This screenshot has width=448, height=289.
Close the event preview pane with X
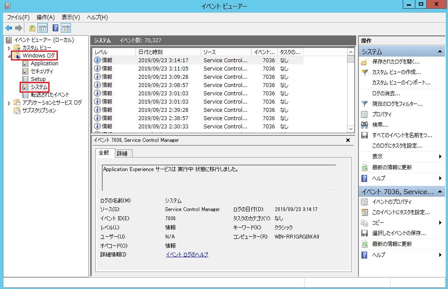[348, 140]
